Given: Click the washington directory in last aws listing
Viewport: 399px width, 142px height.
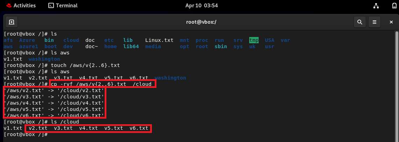Looking at the screenshot, I should pyautogui.click(x=170, y=77).
